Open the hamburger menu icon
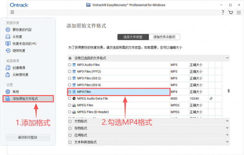The width and height of the screenshot is (244, 155). pos(12,12)
